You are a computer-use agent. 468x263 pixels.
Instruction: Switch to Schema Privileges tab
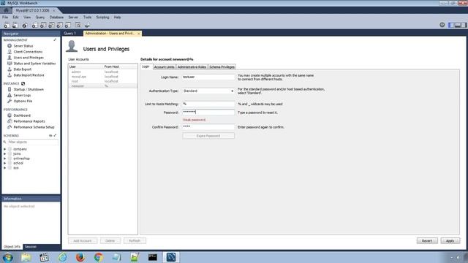click(x=222, y=66)
